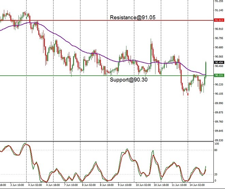Screen dimensions: 225x189
Task: Click the 10 Jun 02:00 time label
Action: click(x=143, y=185)
